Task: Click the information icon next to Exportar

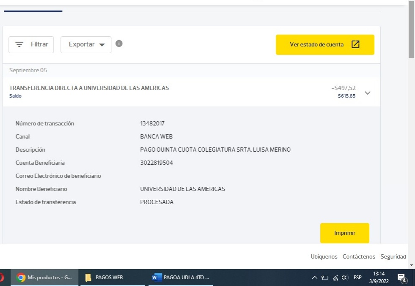Action: [119, 44]
